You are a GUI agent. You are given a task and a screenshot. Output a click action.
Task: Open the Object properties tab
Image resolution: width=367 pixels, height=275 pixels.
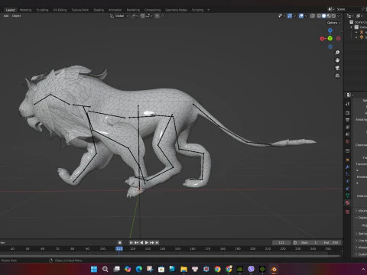[x=347, y=160]
